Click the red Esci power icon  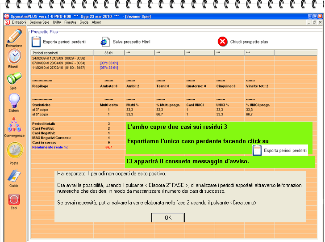[x=14, y=199]
